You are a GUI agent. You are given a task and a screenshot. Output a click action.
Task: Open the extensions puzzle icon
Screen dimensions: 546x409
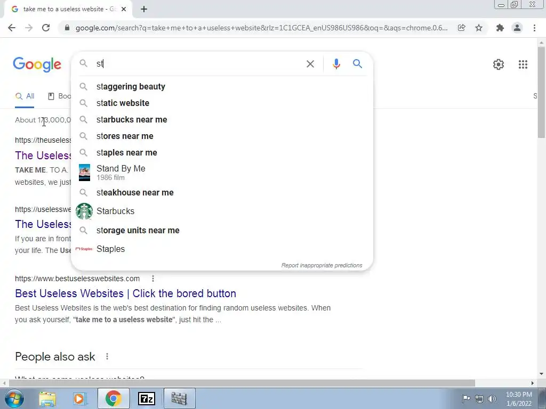coord(500,28)
